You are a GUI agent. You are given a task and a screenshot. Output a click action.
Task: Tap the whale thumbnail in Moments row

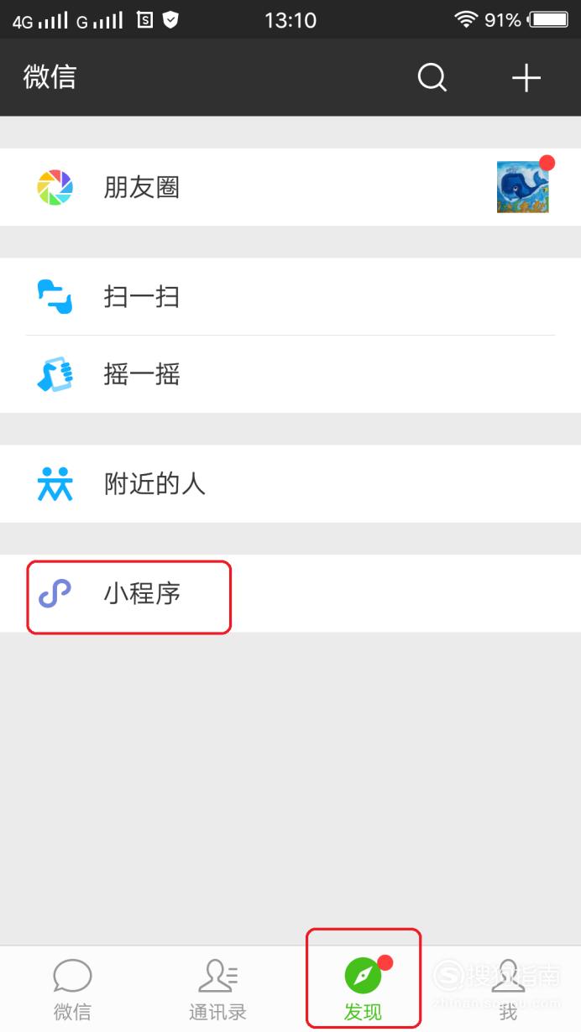tap(522, 187)
